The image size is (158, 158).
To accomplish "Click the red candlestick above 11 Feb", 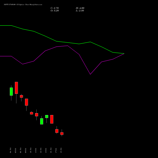I will [37, 115].
